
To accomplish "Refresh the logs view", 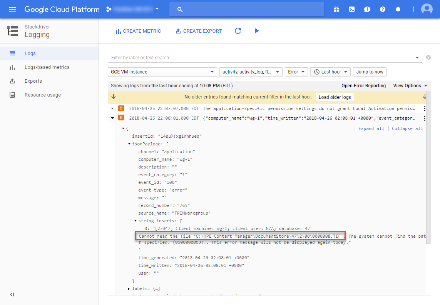I will point(238,31).
